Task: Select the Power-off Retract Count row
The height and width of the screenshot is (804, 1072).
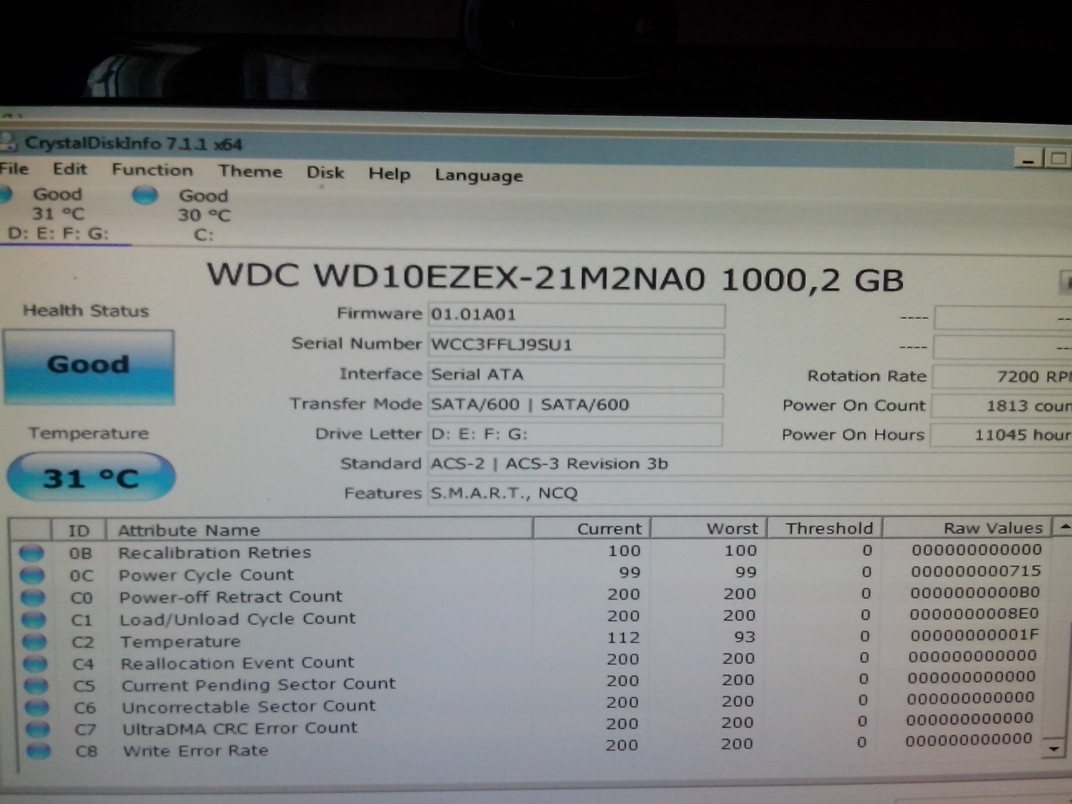Action: pyautogui.click(x=530, y=595)
